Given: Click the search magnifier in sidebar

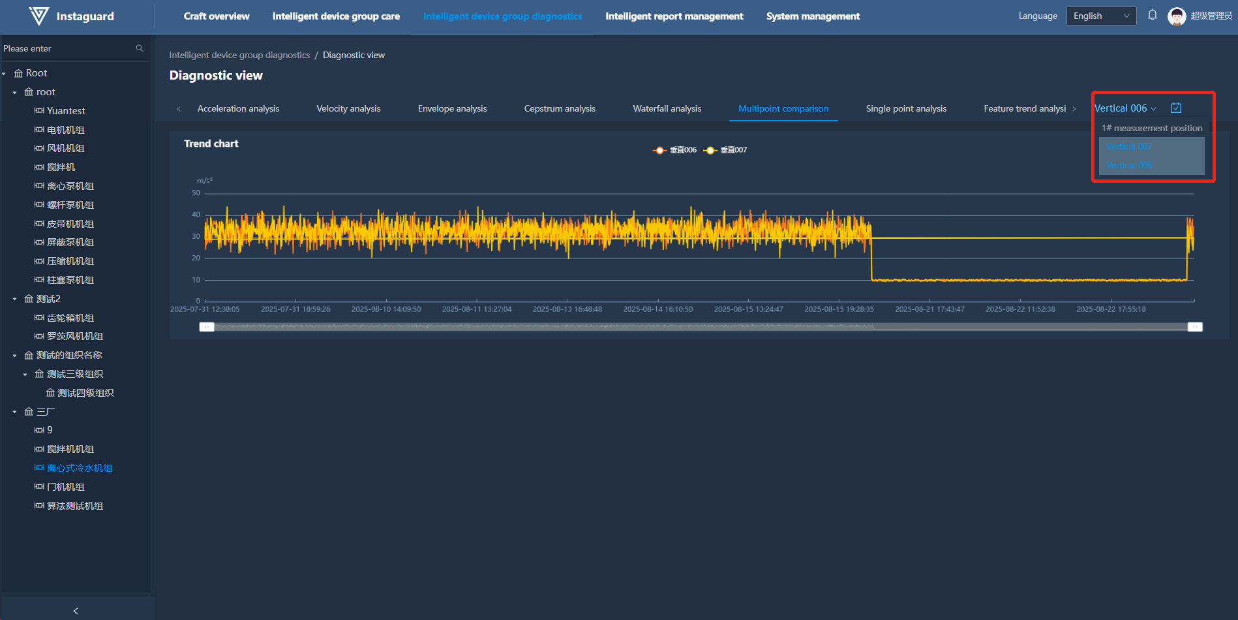Looking at the screenshot, I should coord(140,48).
